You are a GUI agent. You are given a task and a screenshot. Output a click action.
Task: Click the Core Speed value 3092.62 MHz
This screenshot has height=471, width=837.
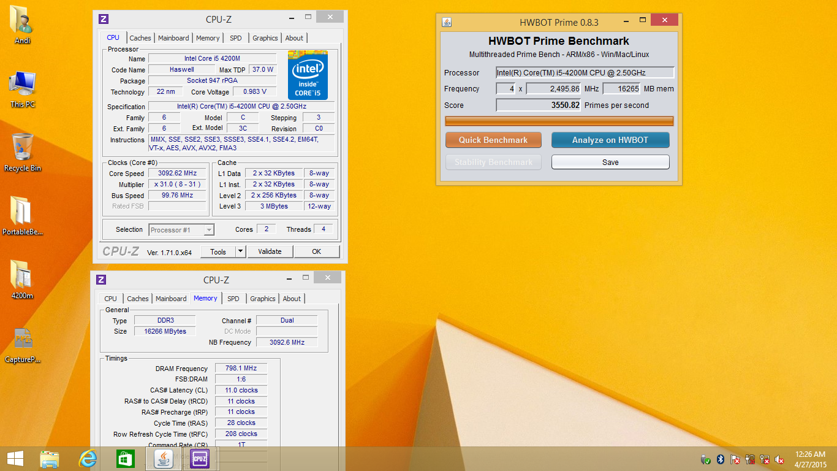click(x=177, y=174)
